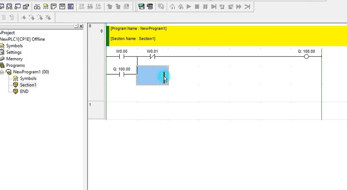Click the Section Name : Section1 text

coord(133,39)
